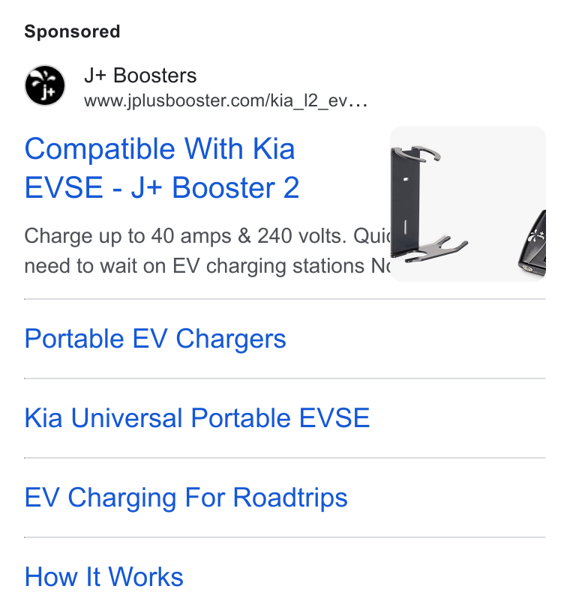Click the 'Charge up to 40 amps' description text
Image resolution: width=570 pixels, height=616 pixels.
207,236
